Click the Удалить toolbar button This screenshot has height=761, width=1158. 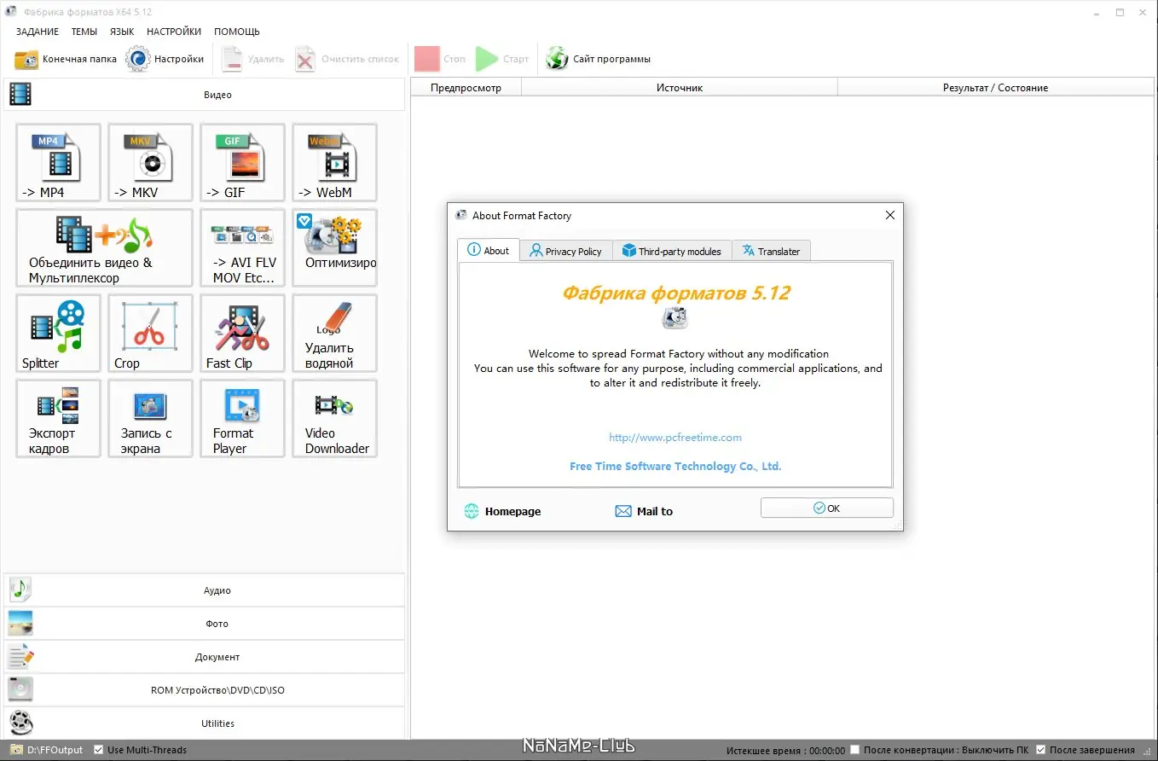pyautogui.click(x=252, y=59)
